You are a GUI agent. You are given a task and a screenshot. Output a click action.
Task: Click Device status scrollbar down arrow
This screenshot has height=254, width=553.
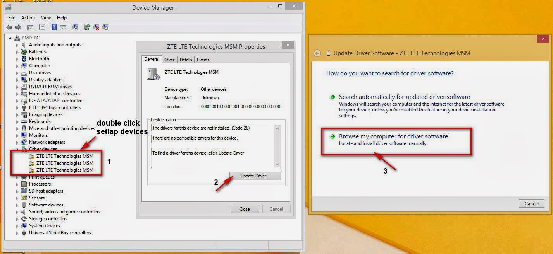pos(277,164)
